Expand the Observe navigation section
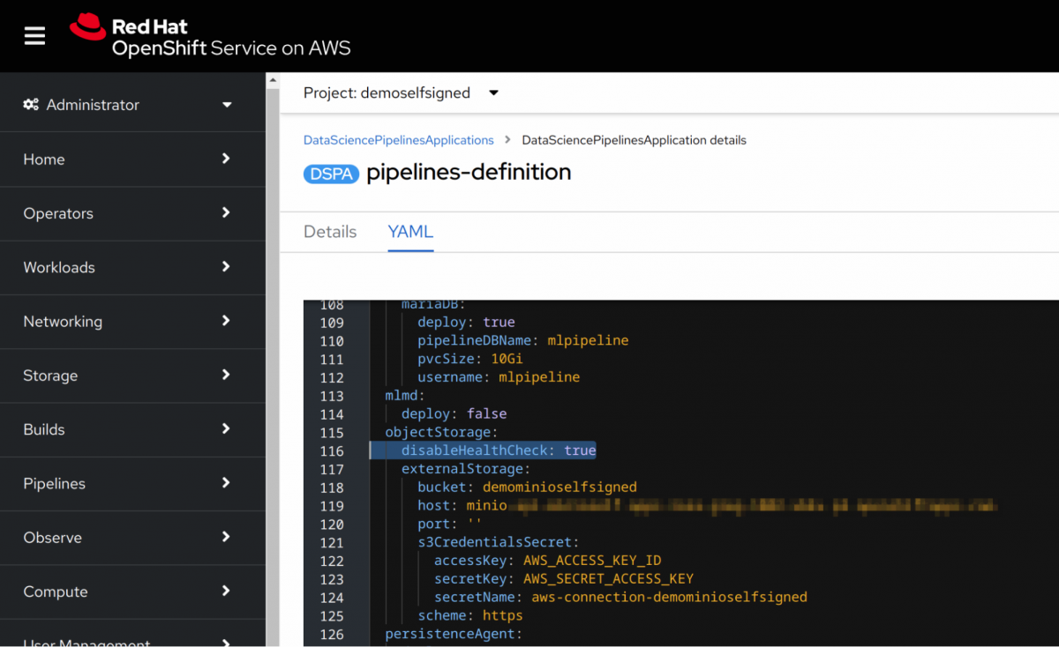 coord(132,538)
